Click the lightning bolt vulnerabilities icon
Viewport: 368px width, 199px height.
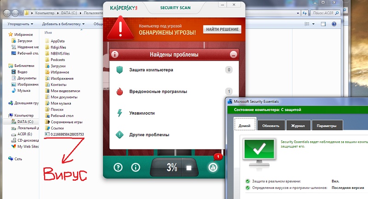120,113
